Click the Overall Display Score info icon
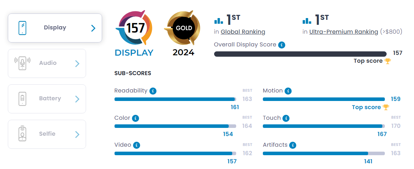 pyautogui.click(x=282, y=45)
